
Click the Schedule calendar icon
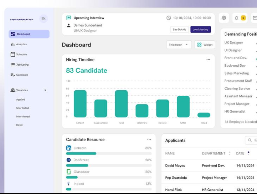pos(13,54)
